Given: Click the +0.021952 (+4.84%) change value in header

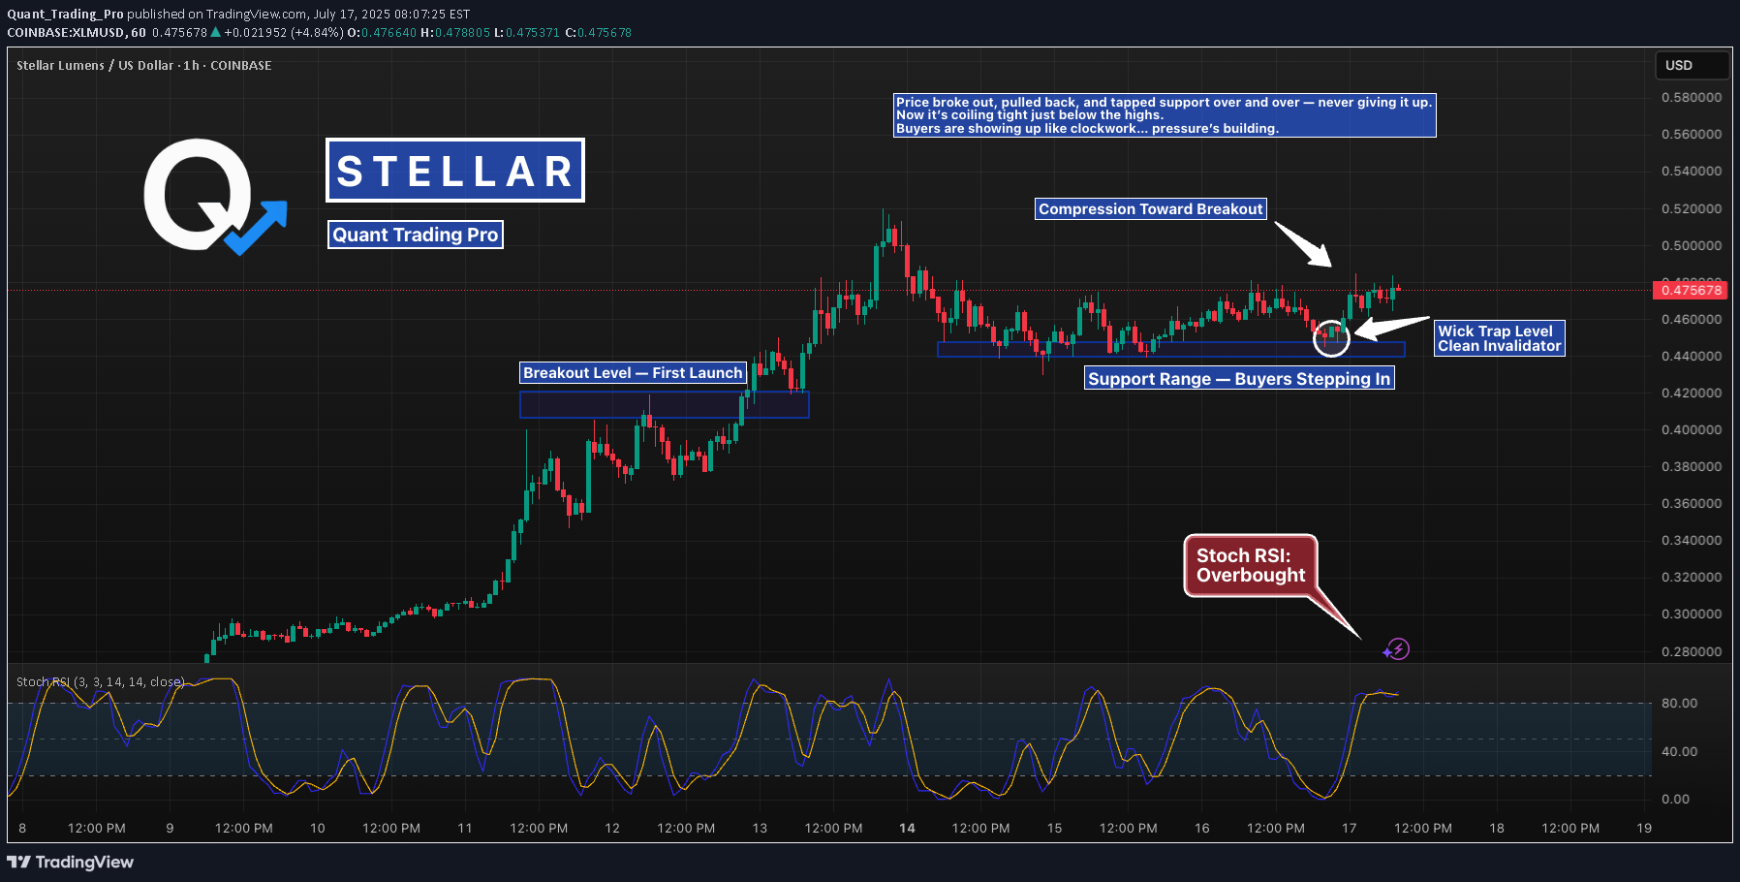Looking at the screenshot, I should click(283, 32).
